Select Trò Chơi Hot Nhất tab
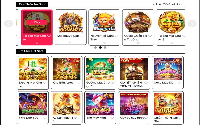The width and height of the screenshot is (200, 125). (x=31, y=51)
